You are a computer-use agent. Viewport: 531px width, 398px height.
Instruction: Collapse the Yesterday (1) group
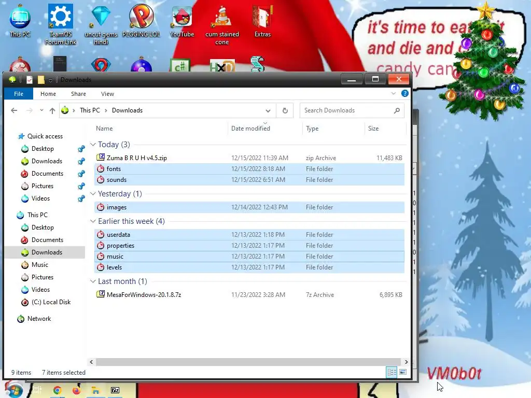pos(93,194)
